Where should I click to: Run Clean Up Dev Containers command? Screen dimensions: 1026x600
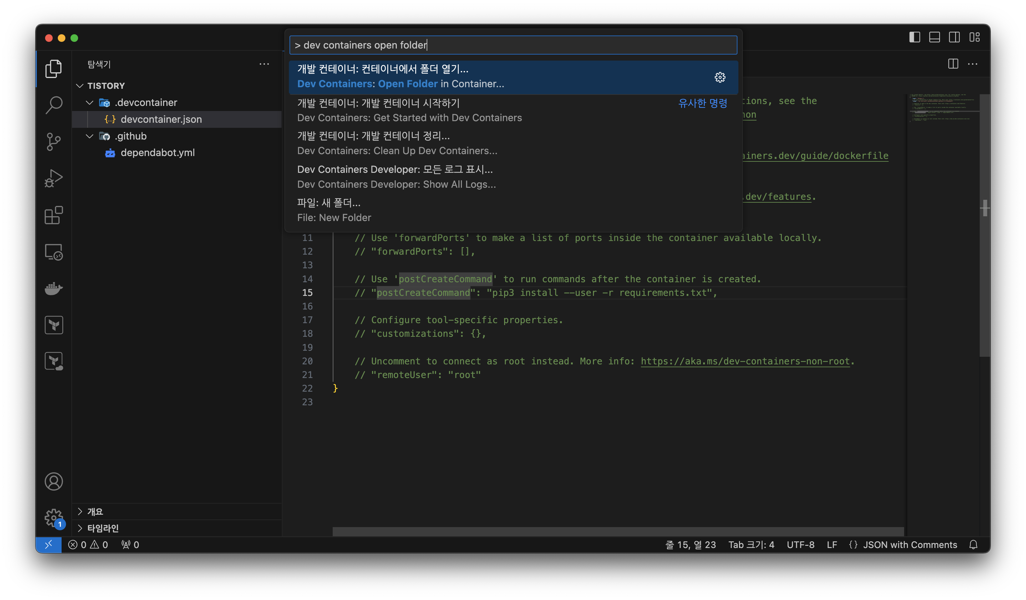coord(513,143)
